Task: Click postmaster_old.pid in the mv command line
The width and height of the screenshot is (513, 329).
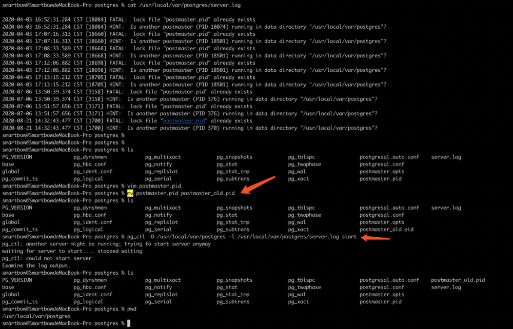Action: pyautogui.click(x=208, y=193)
